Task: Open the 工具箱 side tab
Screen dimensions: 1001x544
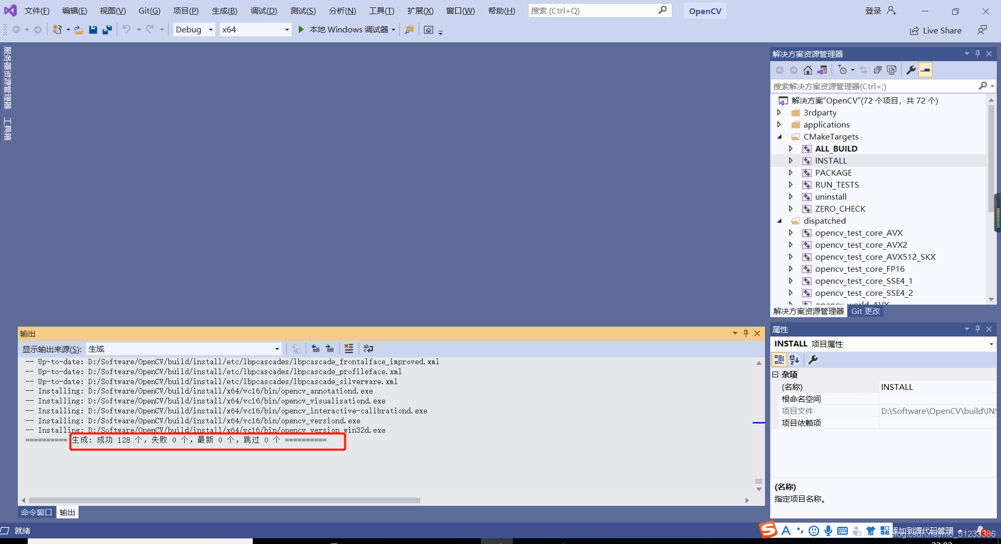Action: [x=7, y=129]
